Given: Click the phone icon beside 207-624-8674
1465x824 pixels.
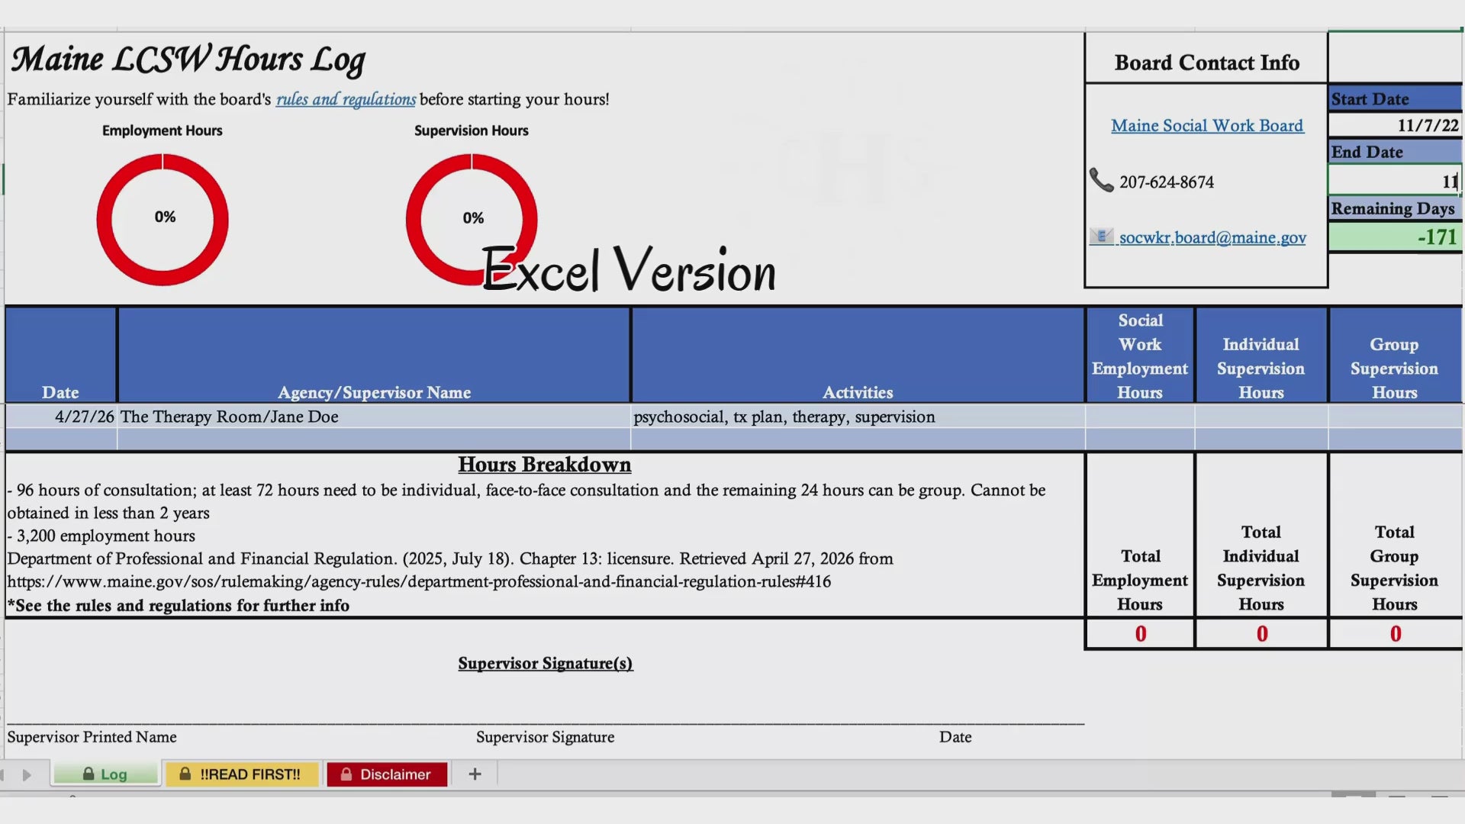Looking at the screenshot, I should pos(1101,180).
